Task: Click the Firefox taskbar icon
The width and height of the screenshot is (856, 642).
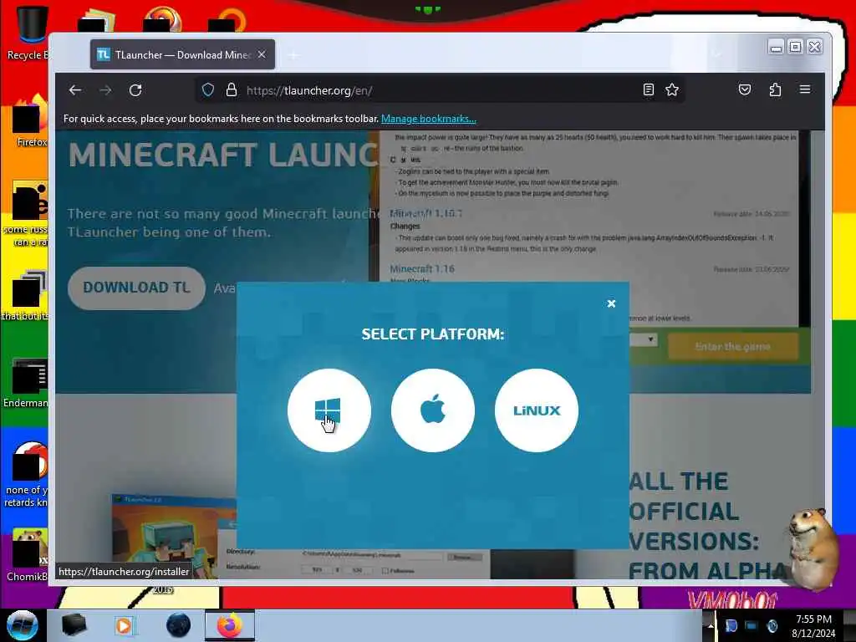Action: pyautogui.click(x=230, y=625)
